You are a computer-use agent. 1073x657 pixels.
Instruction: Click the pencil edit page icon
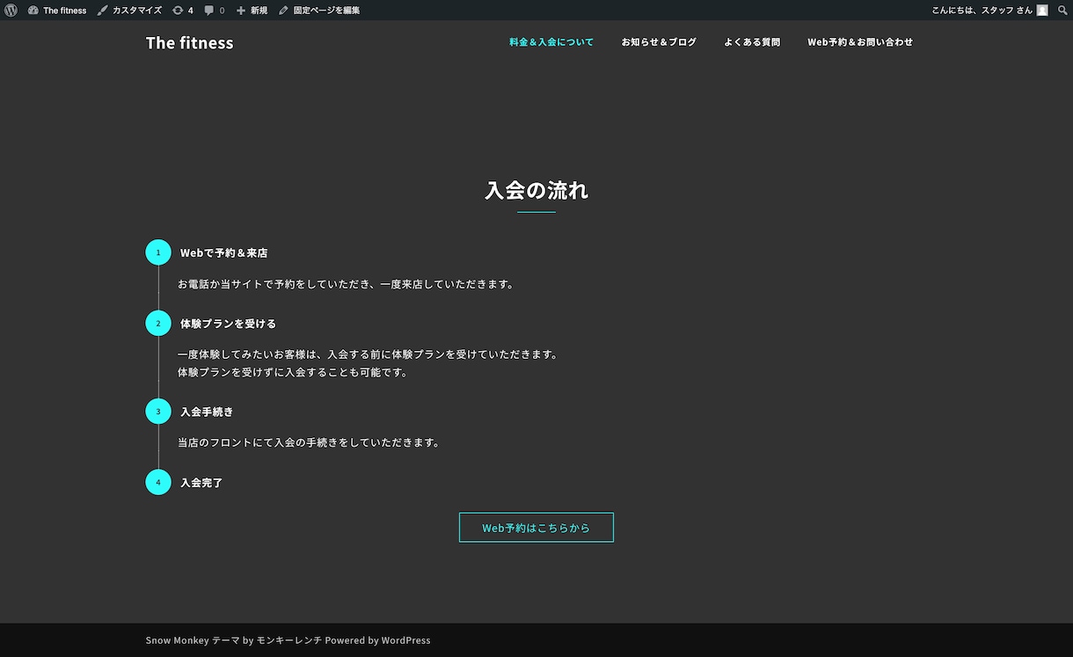point(283,11)
